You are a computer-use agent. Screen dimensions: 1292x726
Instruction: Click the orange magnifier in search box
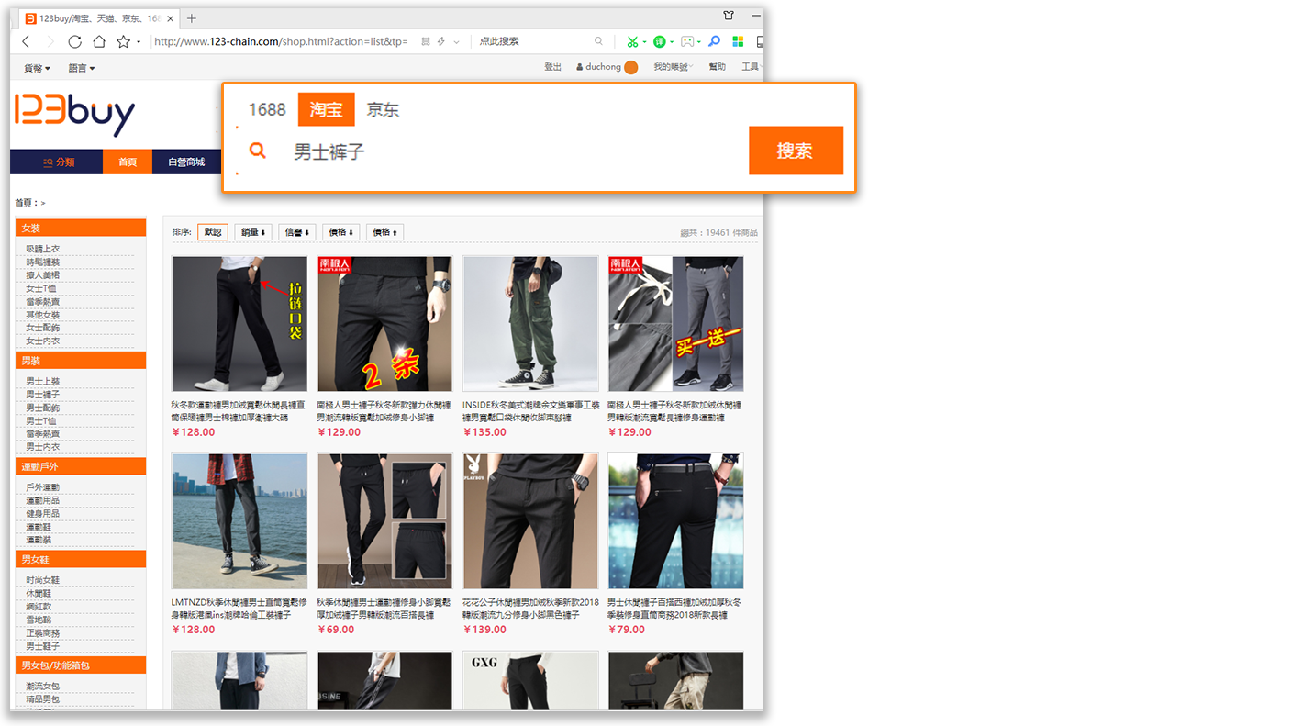(258, 151)
